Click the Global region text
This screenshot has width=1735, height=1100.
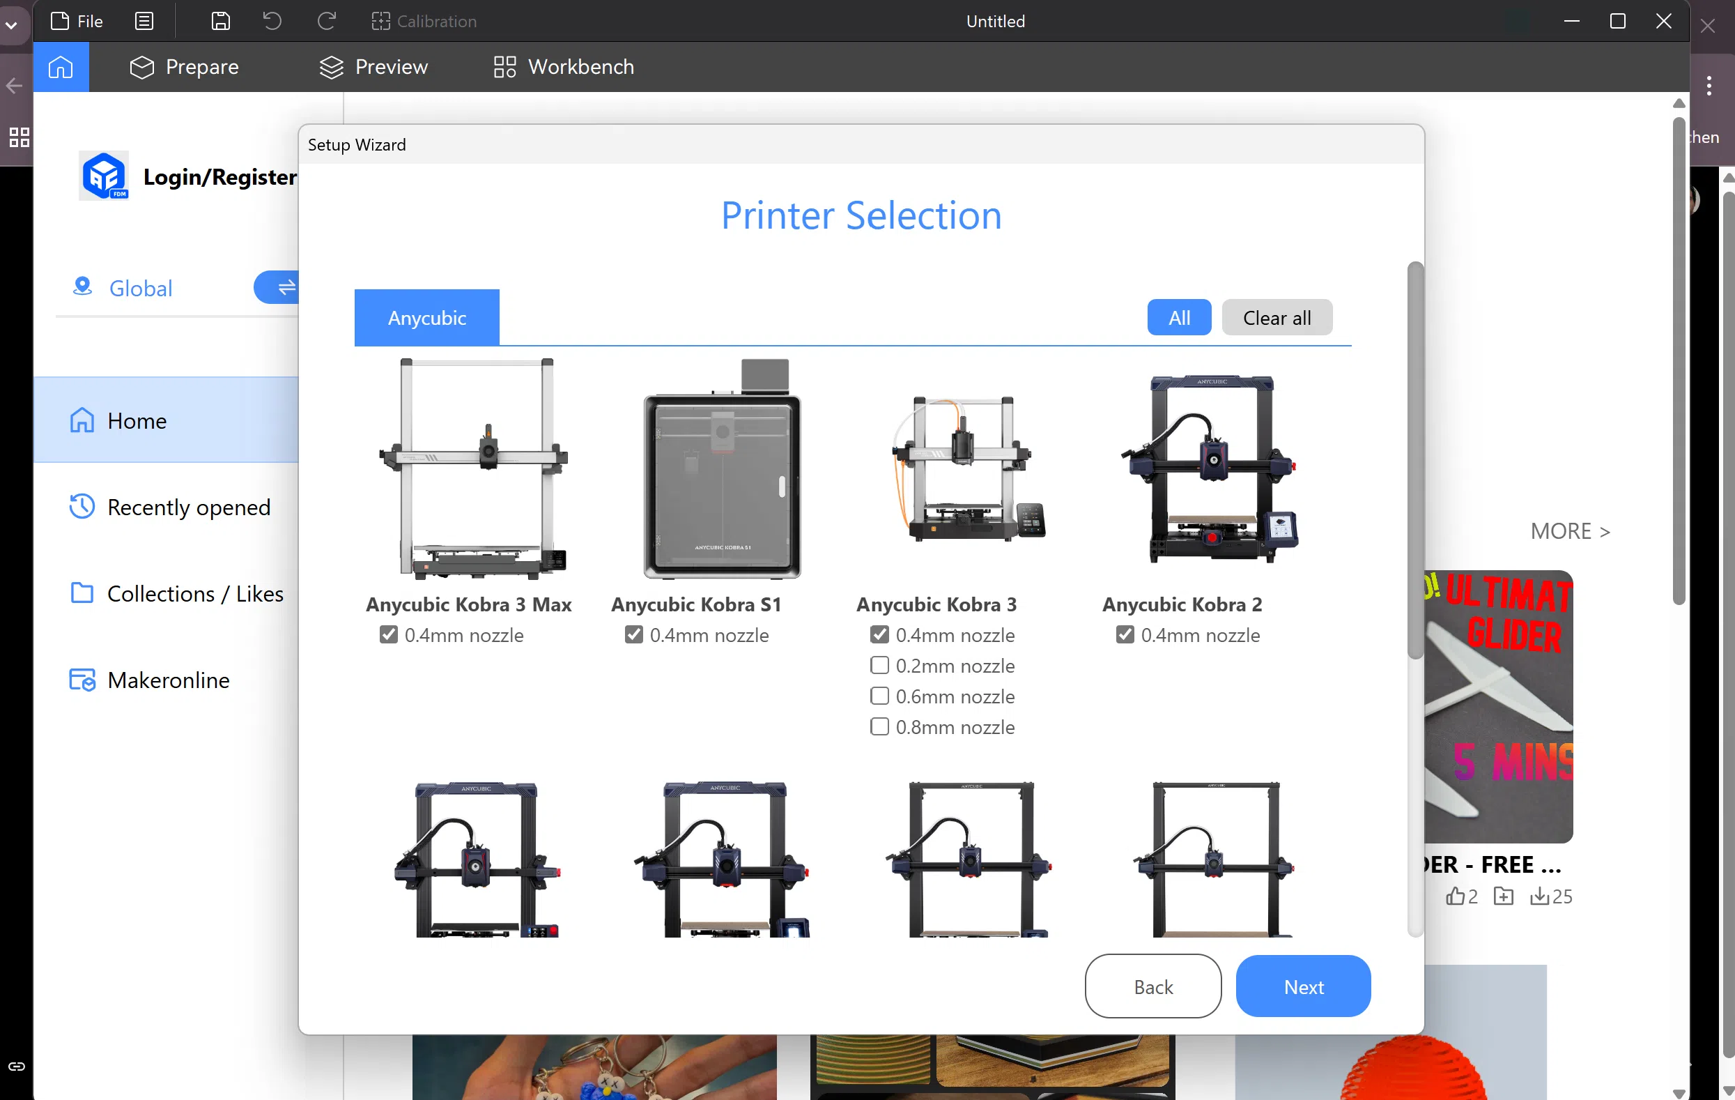[x=141, y=289]
